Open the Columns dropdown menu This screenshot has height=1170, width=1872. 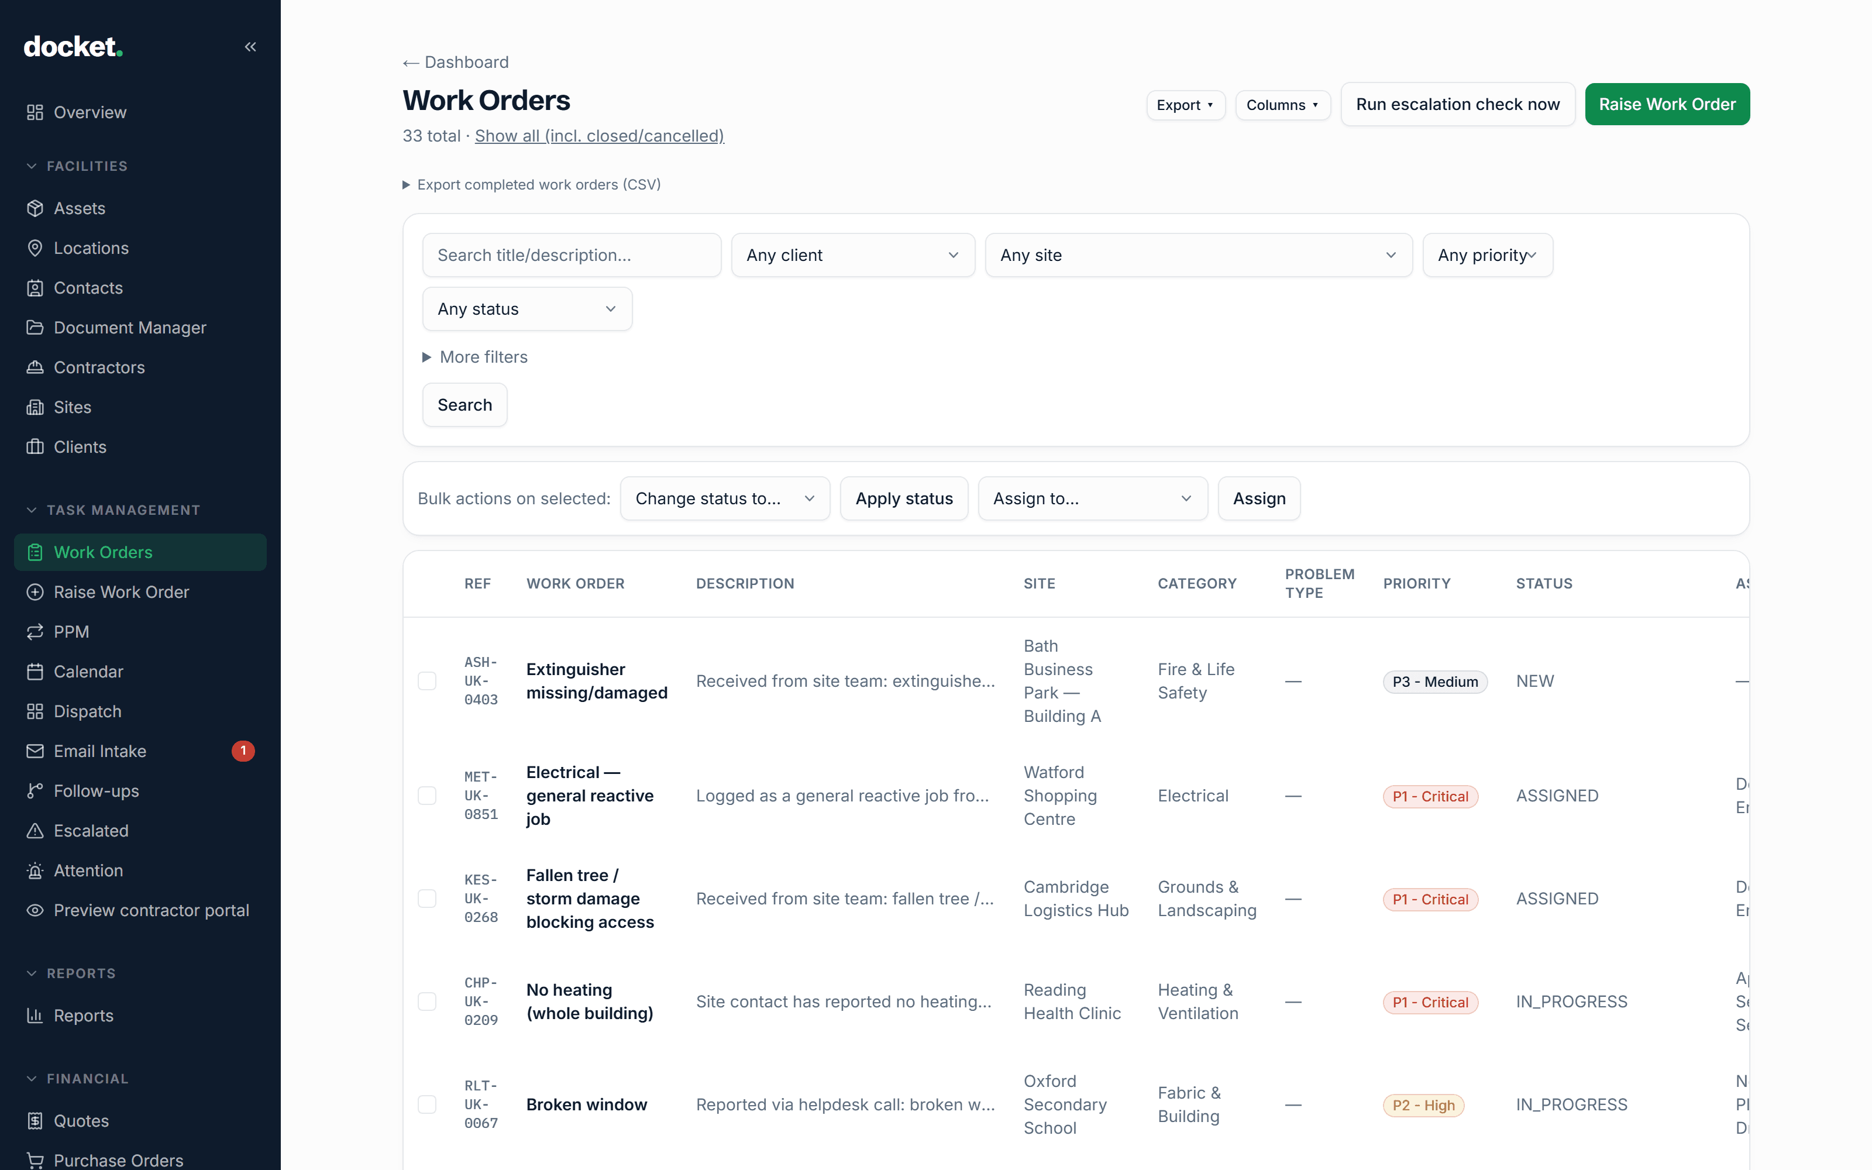[x=1282, y=105]
